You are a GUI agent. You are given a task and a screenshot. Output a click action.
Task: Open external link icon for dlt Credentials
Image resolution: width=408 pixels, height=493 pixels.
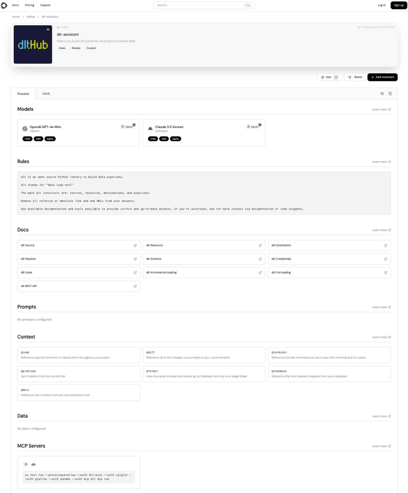tap(385, 259)
